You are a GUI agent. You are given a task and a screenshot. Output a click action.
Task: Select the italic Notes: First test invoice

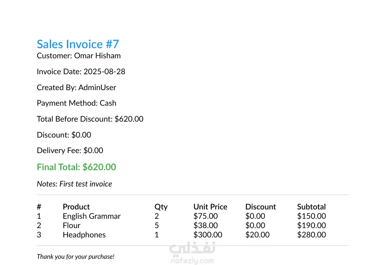[x=74, y=184]
